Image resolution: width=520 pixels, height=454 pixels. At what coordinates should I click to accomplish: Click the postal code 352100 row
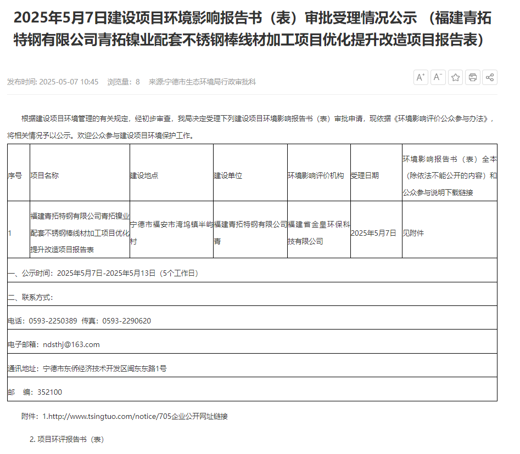(x=35, y=392)
